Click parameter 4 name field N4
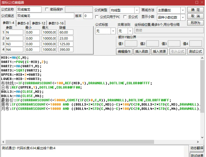 [x=14, y=50]
